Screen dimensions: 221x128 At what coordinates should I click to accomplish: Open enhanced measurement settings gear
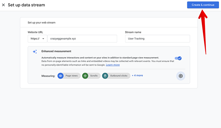click(x=181, y=76)
